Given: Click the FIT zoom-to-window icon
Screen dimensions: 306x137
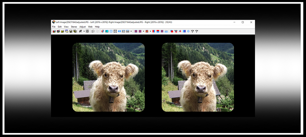Looking at the screenshot, I should click(x=123, y=31).
